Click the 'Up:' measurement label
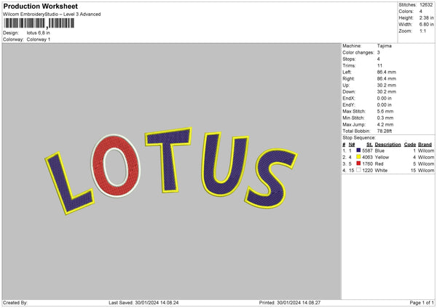 click(x=346, y=85)
